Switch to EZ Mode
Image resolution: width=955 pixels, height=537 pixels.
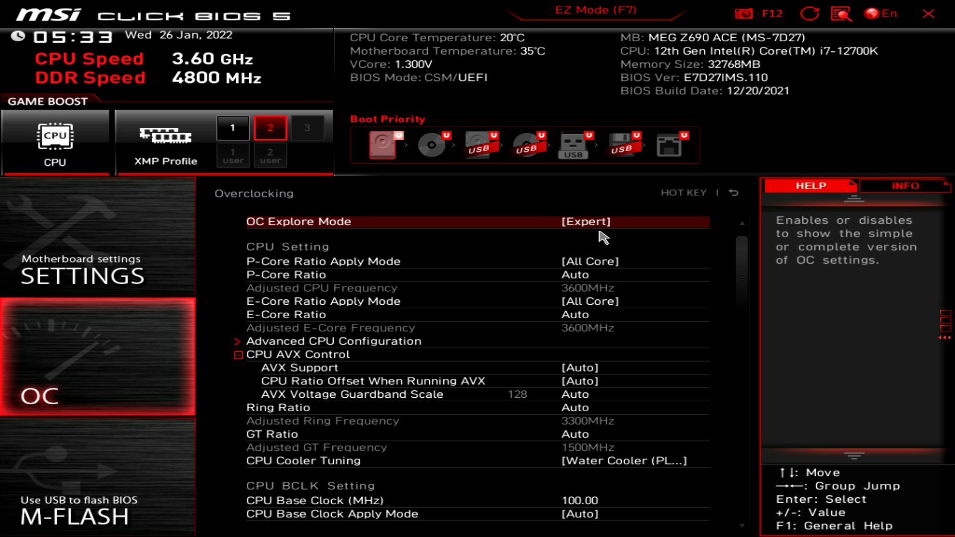tap(595, 9)
